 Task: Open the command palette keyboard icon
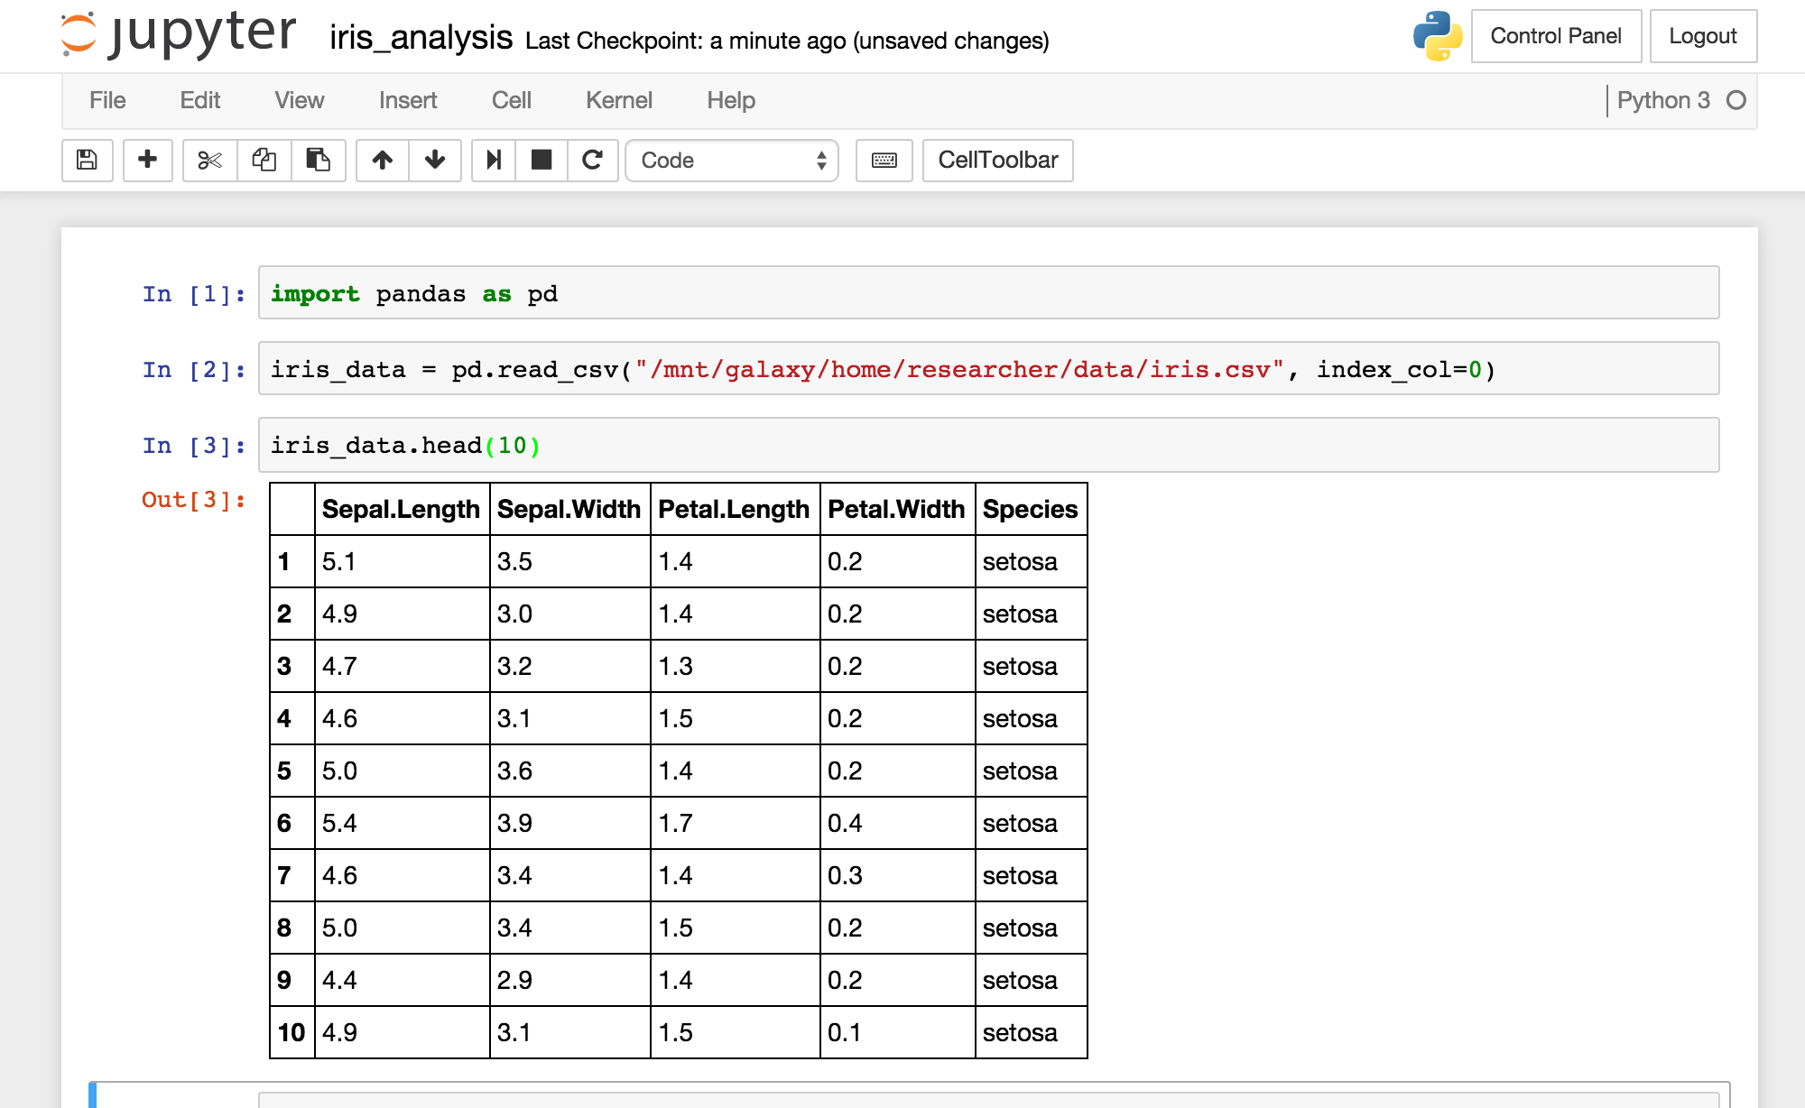click(x=884, y=161)
